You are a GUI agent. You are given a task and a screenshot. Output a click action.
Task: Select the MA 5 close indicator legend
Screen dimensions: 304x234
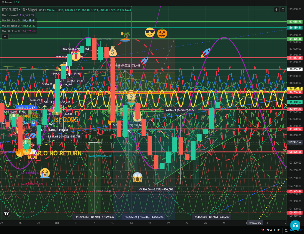18,15
